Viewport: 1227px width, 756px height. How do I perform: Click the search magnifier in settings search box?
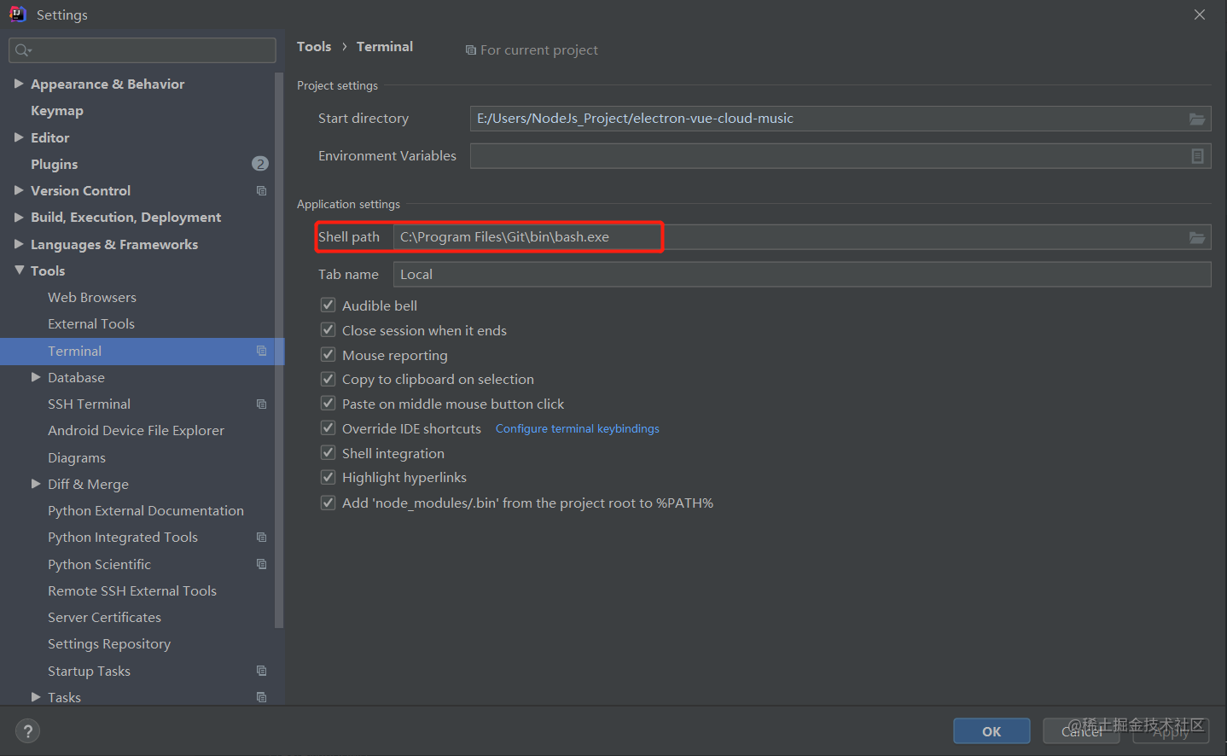[x=21, y=50]
